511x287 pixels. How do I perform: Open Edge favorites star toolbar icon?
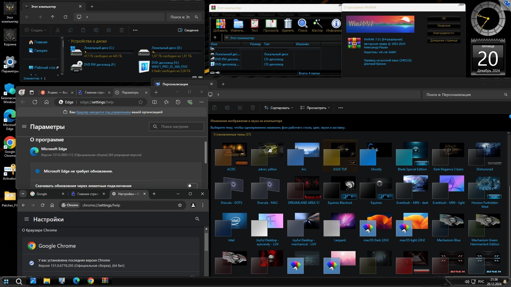pyautogui.click(x=166, y=102)
